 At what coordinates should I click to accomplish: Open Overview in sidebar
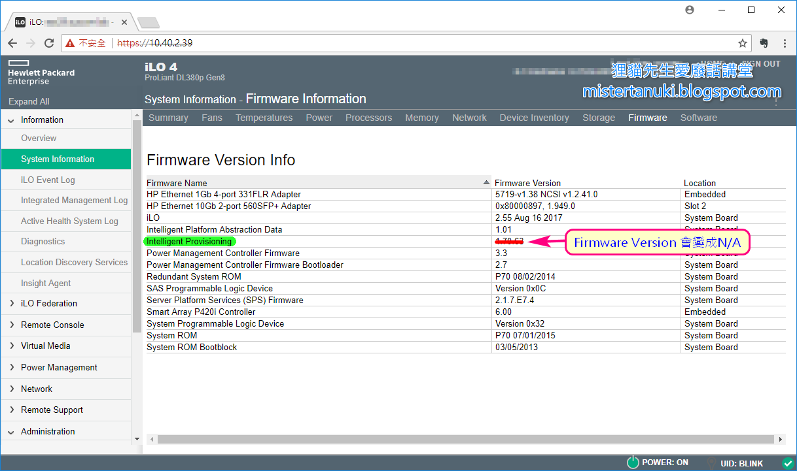pyautogui.click(x=65, y=138)
